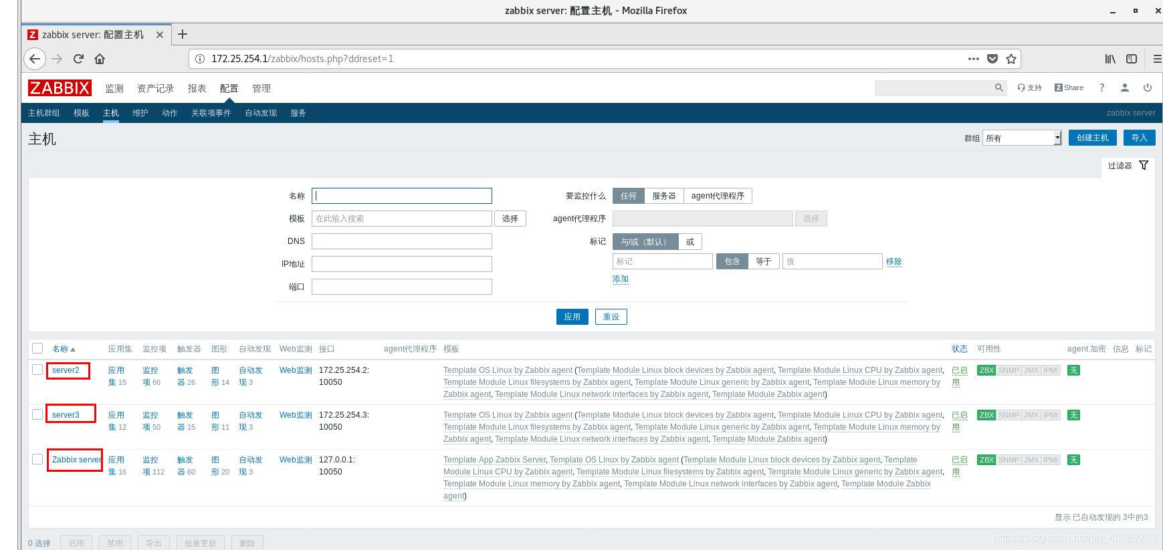This screenshot has width=1163, height=550.
Task: Open the Zabbix support link
Action: click(x=1030, y=88)
